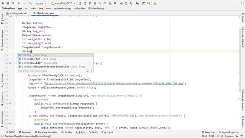Choose StringBuilder from autocomplete suggestions

pos(55,63)
